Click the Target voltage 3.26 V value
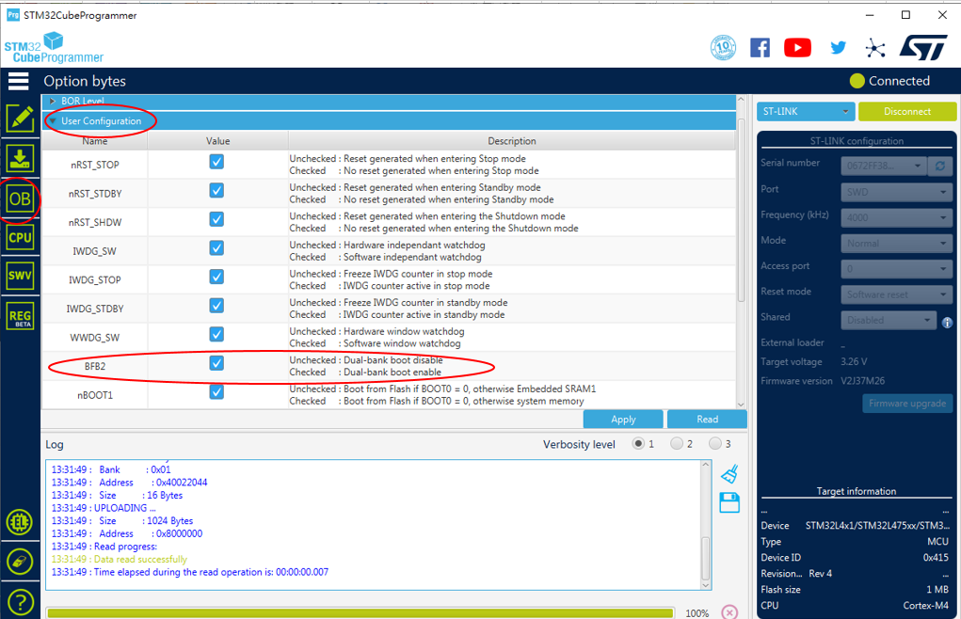The width and height of the screenshot is (961, 619). tap(854, 361)
